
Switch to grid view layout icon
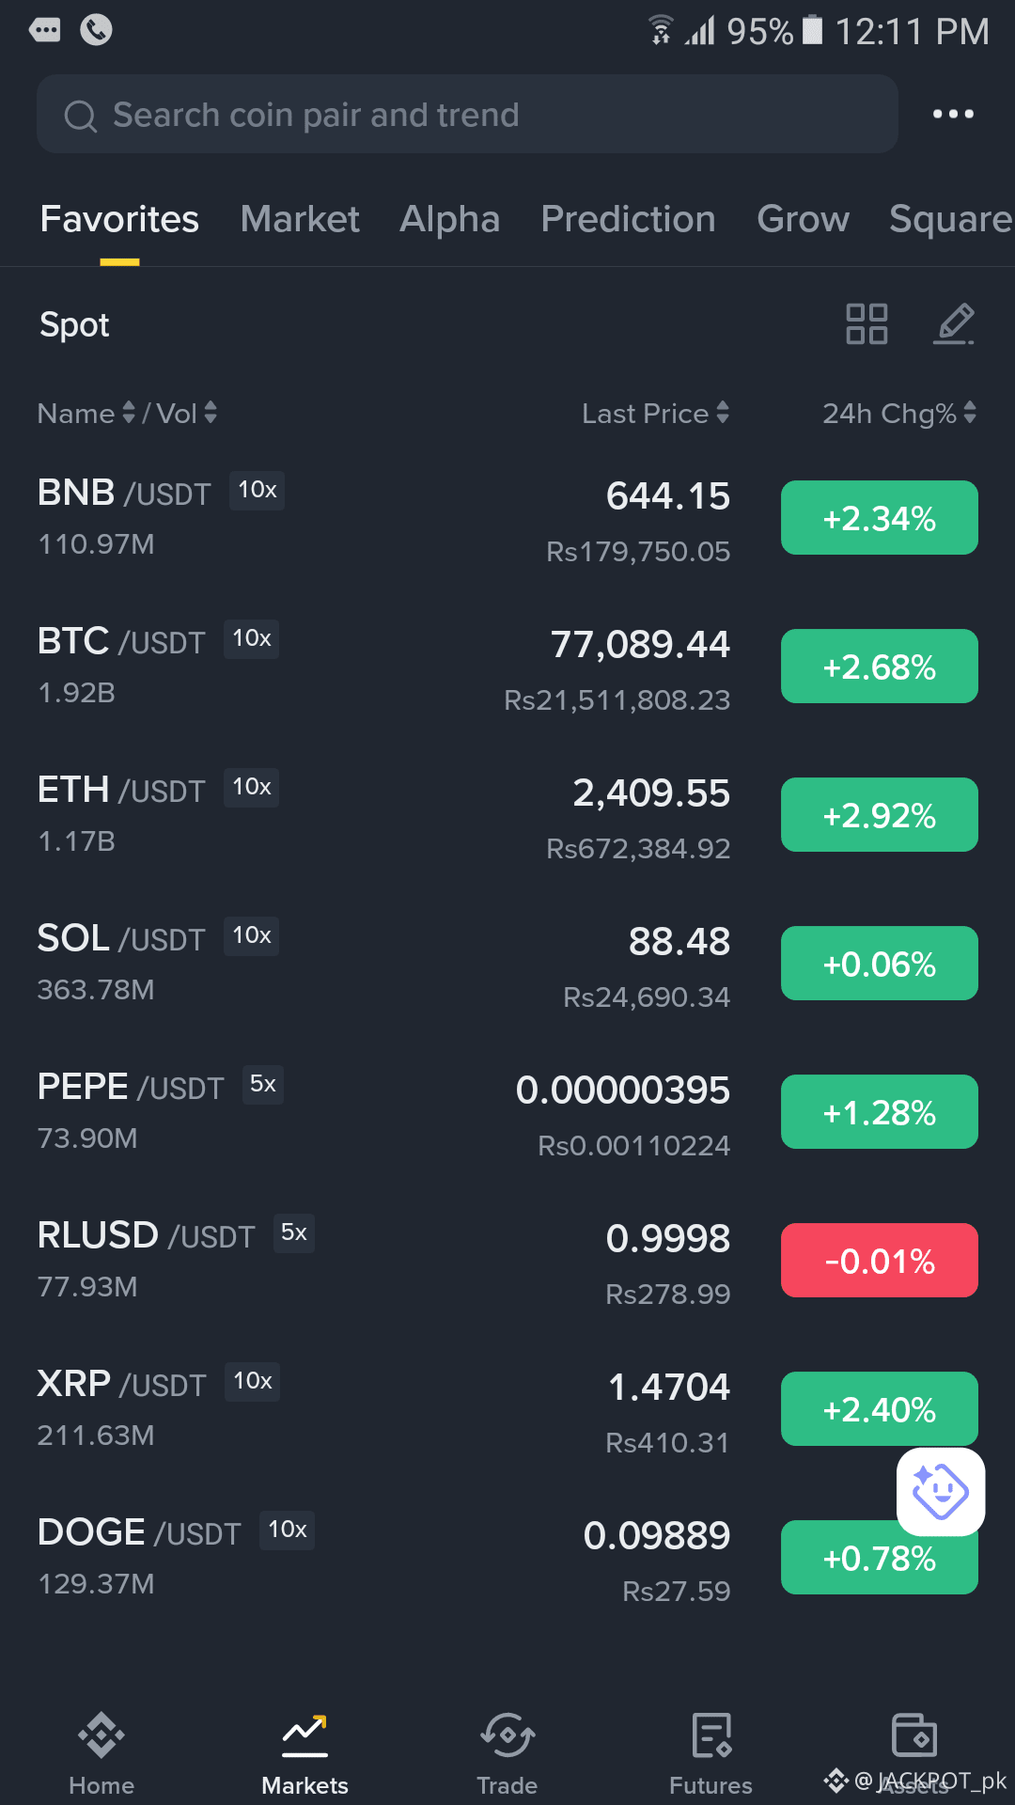[867, 323]
